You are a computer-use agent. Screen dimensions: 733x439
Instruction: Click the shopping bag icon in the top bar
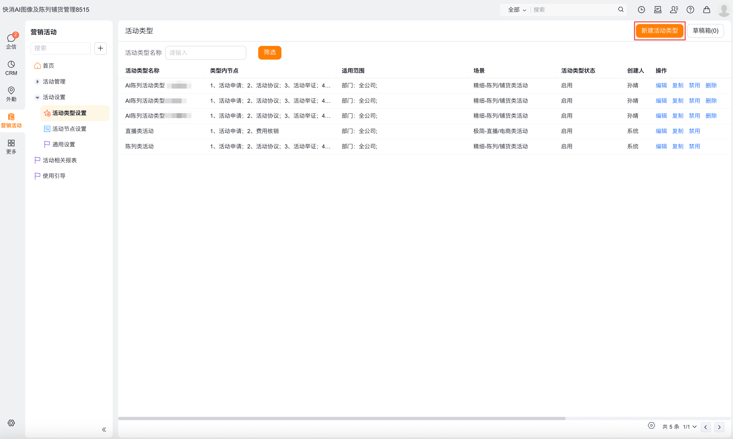[x=706, y=10]
